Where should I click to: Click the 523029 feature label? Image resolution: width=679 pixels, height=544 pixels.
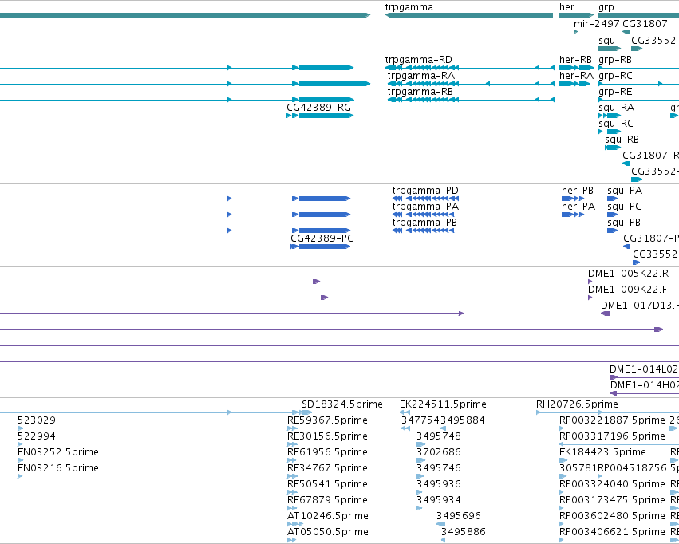pos(37,420)
